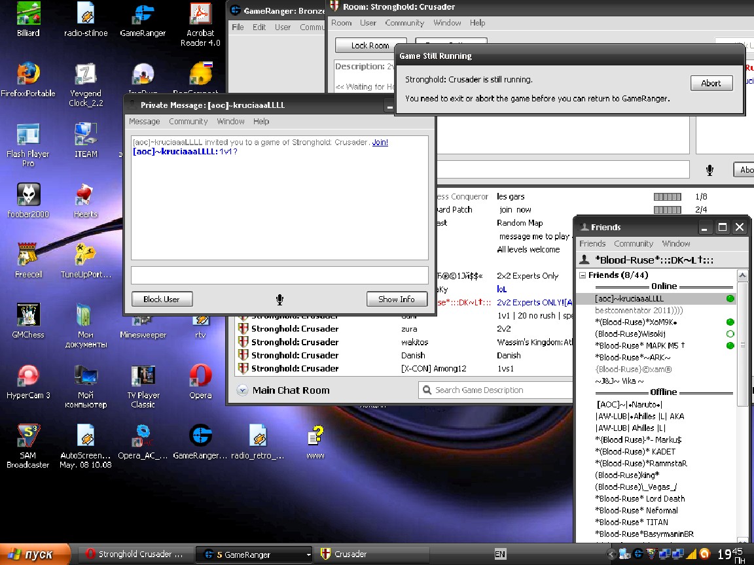Open the Billiard desktop icon

point(28,14)
